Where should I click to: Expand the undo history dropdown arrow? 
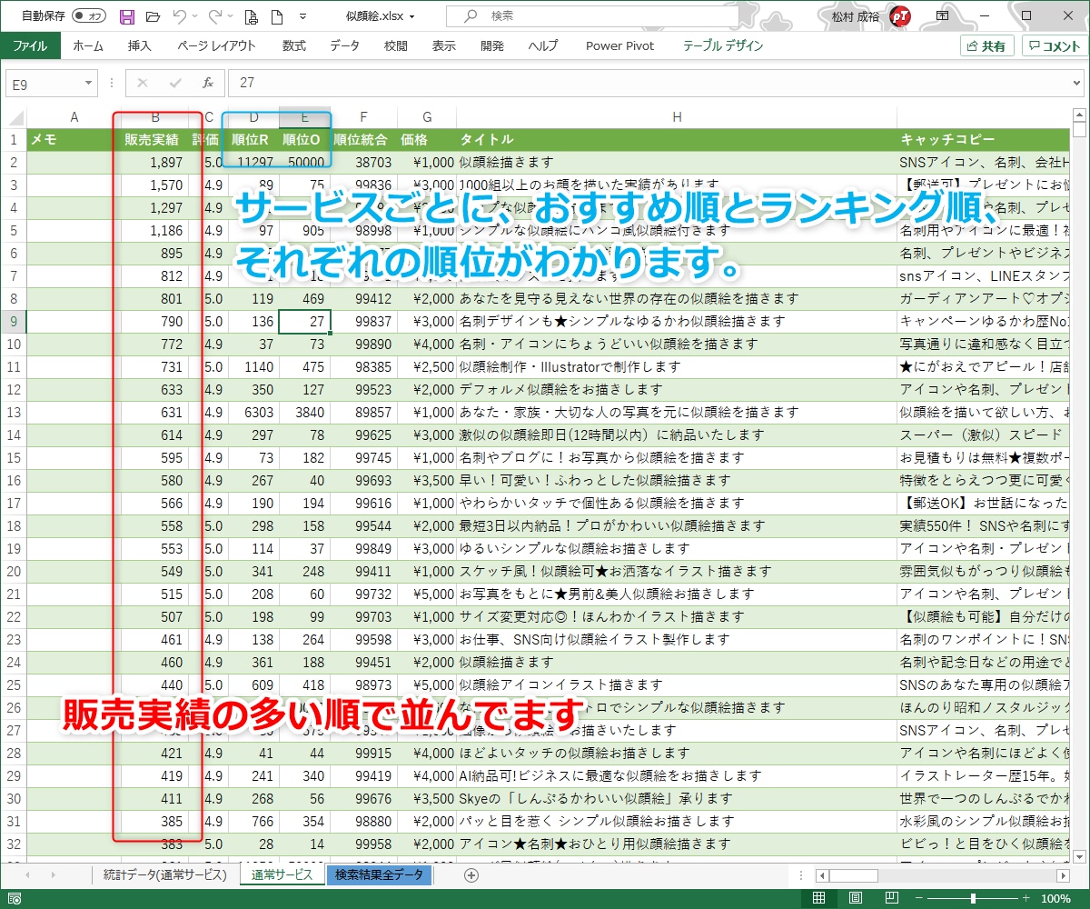click(x=195, y=16)
